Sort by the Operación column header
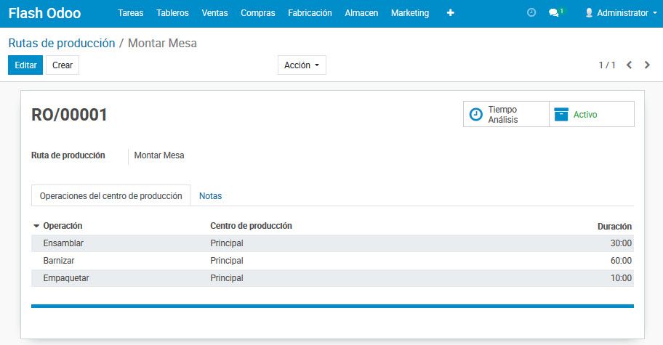Viewport: 663px width, 345px height. coord(63,226)
